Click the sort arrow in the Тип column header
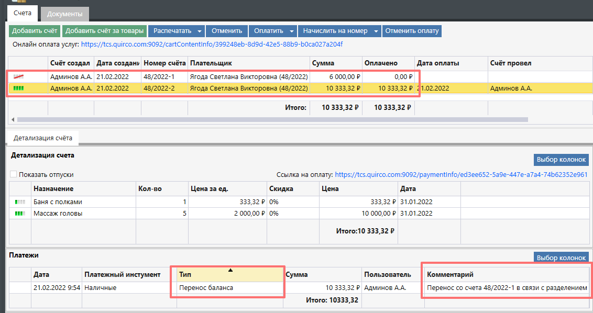Viewport: 593px width, 313px height. 230,270
